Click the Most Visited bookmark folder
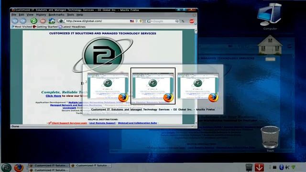The height and width of the screenshot is (172, 306). tap(22, 27)
